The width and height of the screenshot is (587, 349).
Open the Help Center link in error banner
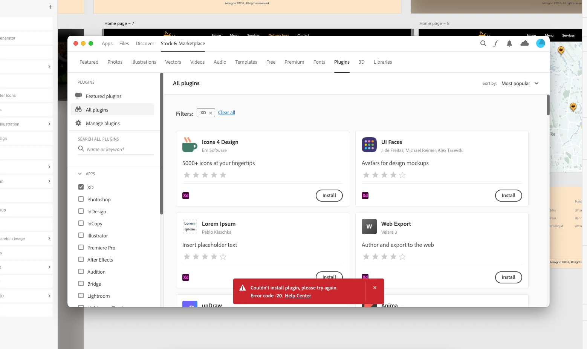click(298, 296)
